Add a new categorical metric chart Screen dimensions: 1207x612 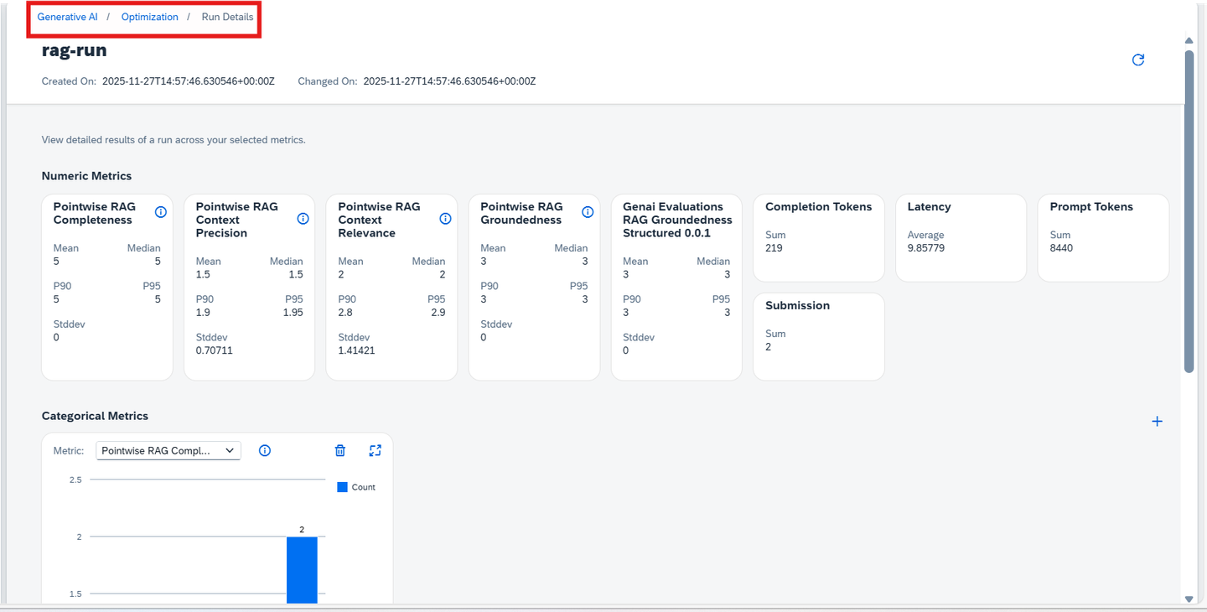pos(1158,422)
